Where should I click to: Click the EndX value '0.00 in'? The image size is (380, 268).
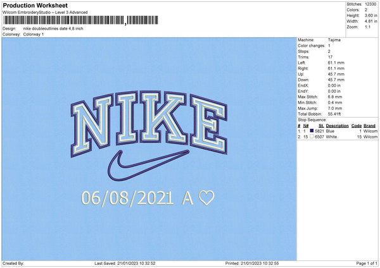click(x=334, y=85)
